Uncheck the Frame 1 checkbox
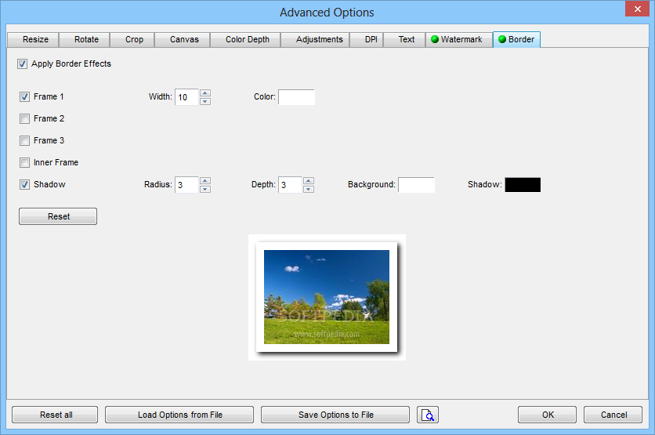The width and height of the screenshot is (655, 435). [x=24, y=97]
